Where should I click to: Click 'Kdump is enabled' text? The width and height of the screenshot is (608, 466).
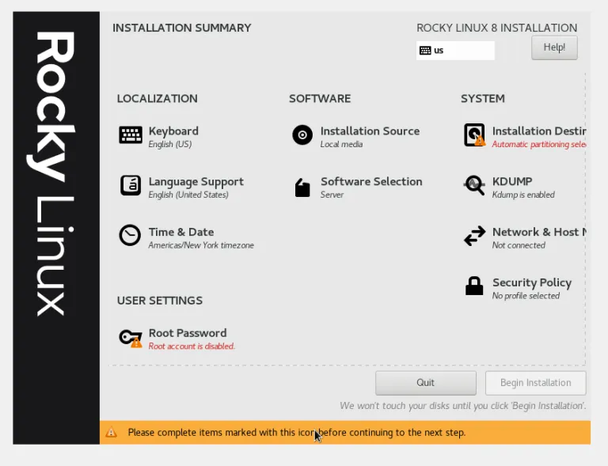tap(523, 195)
